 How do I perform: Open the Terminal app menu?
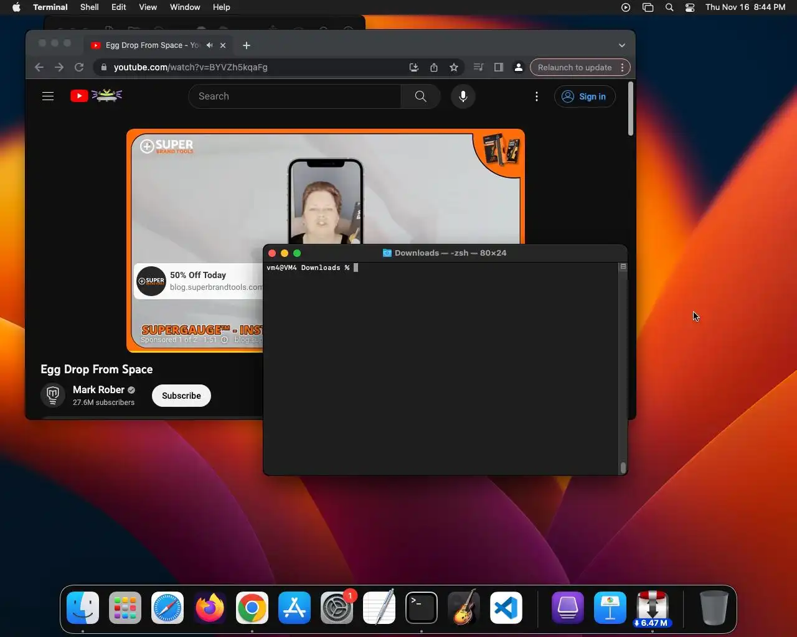50,7
